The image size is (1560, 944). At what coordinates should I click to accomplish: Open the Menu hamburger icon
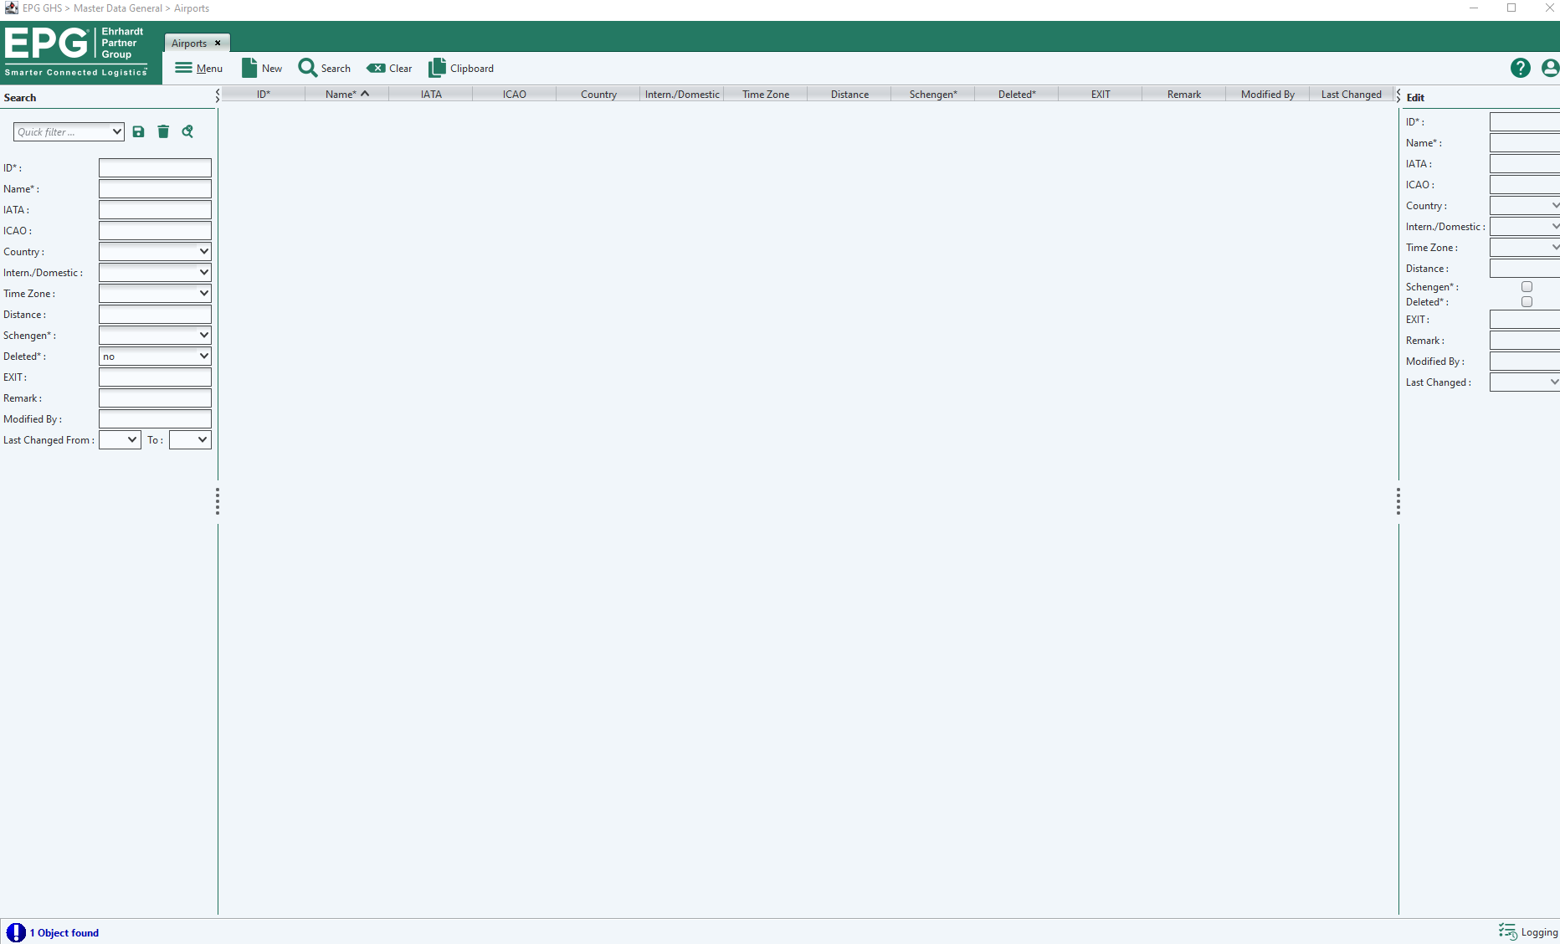(x=183, y=68)
